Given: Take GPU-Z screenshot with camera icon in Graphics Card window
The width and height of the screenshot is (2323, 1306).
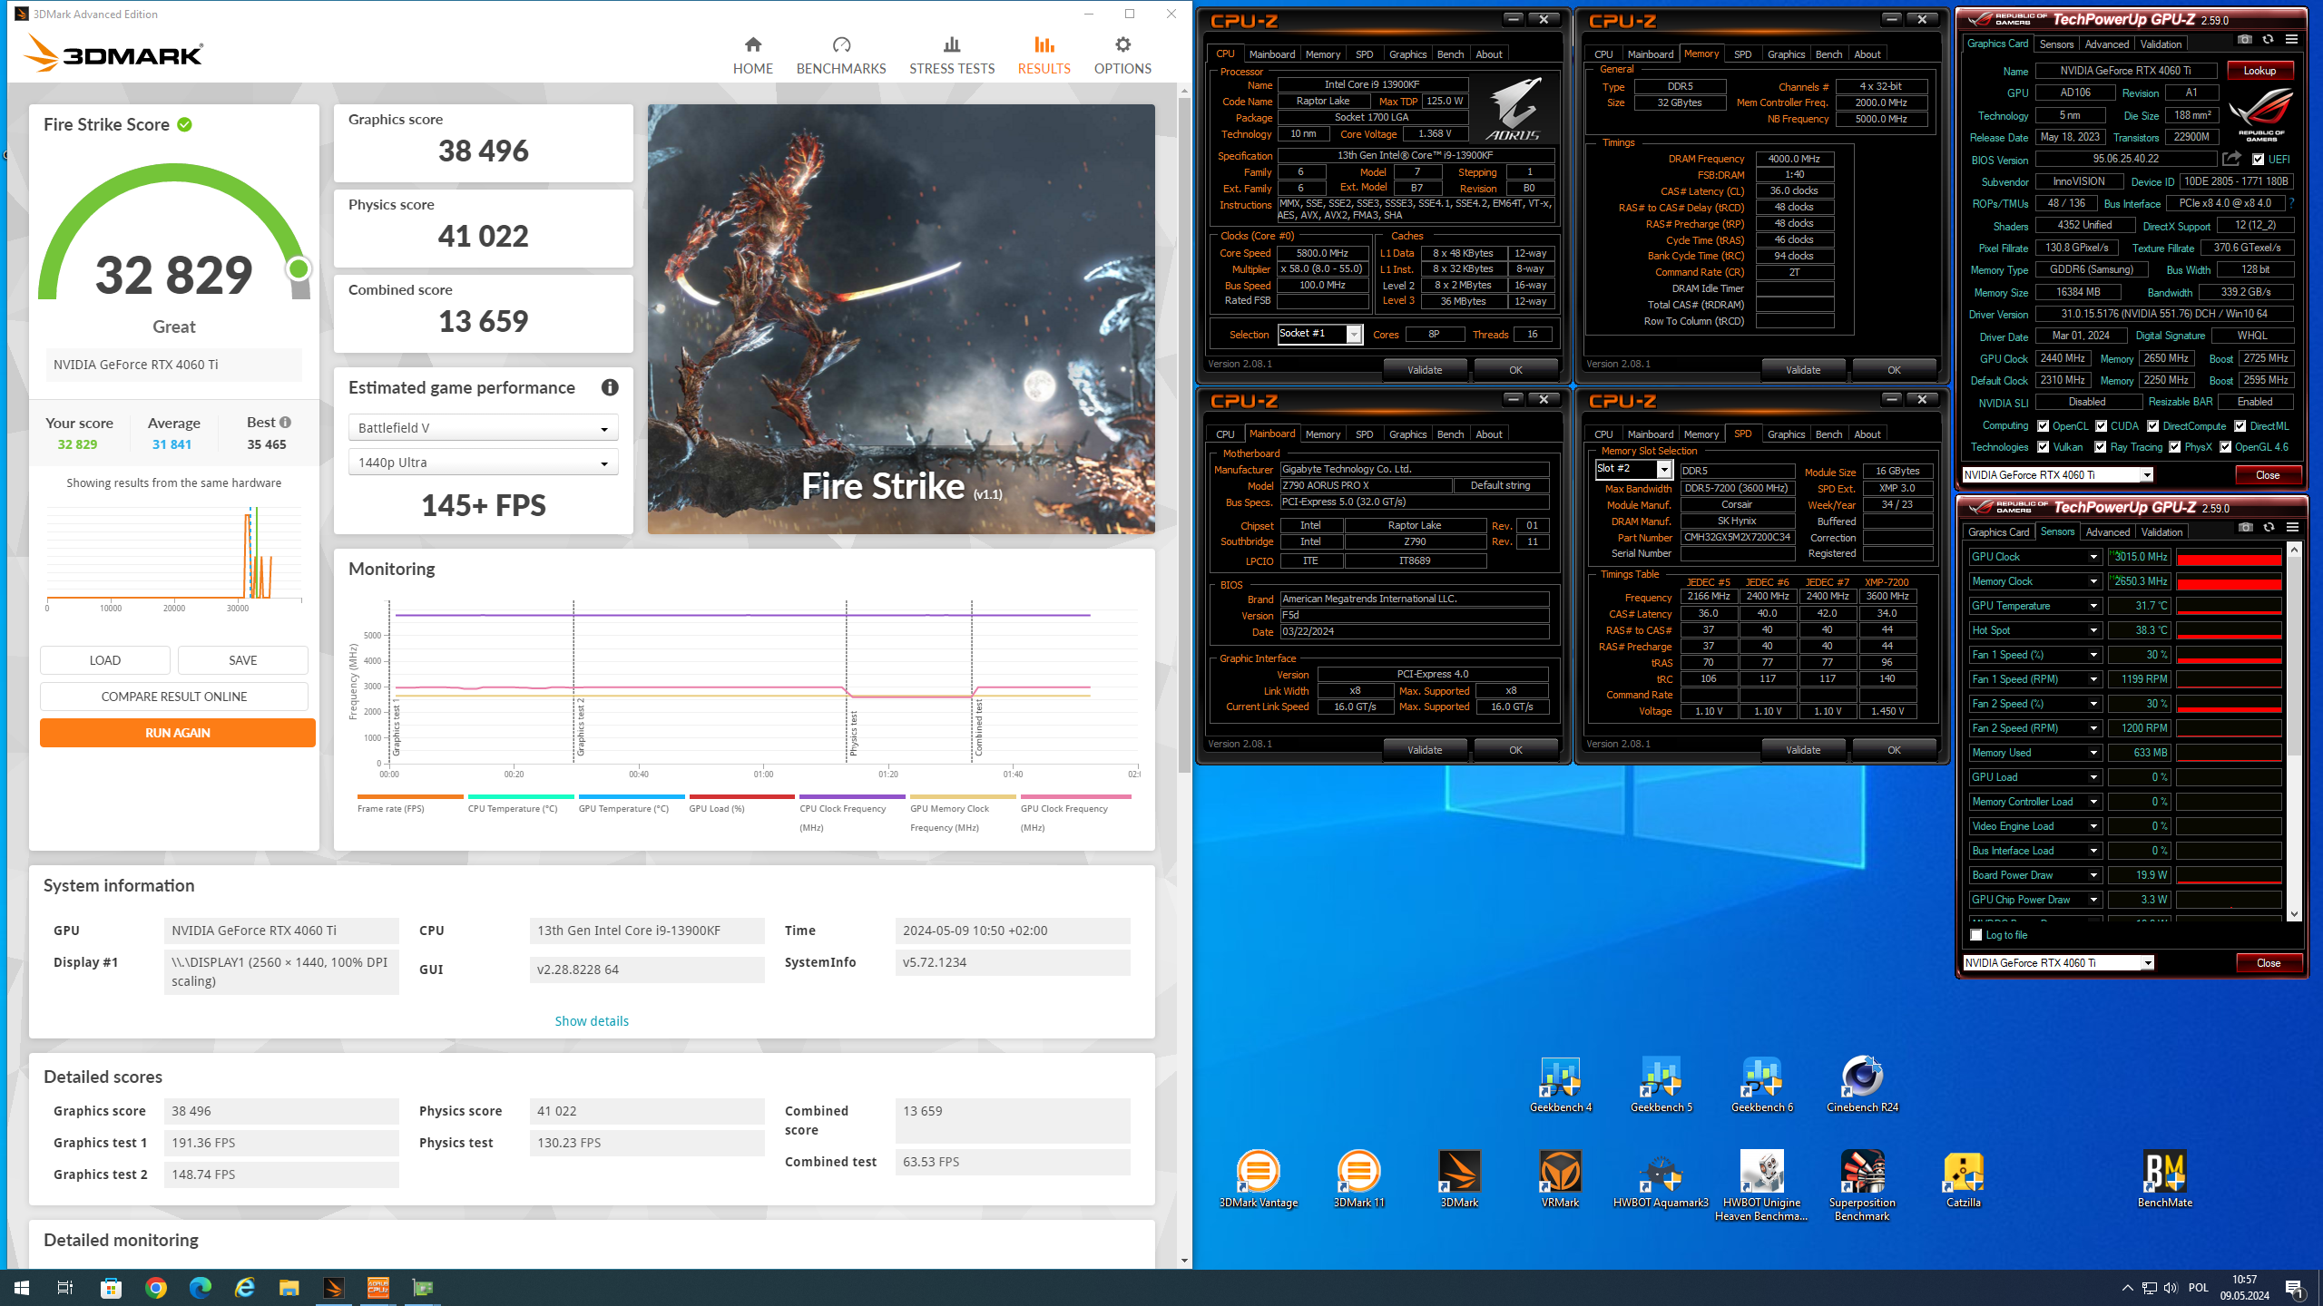Looking at the screenshot, I should point(2244,40).
